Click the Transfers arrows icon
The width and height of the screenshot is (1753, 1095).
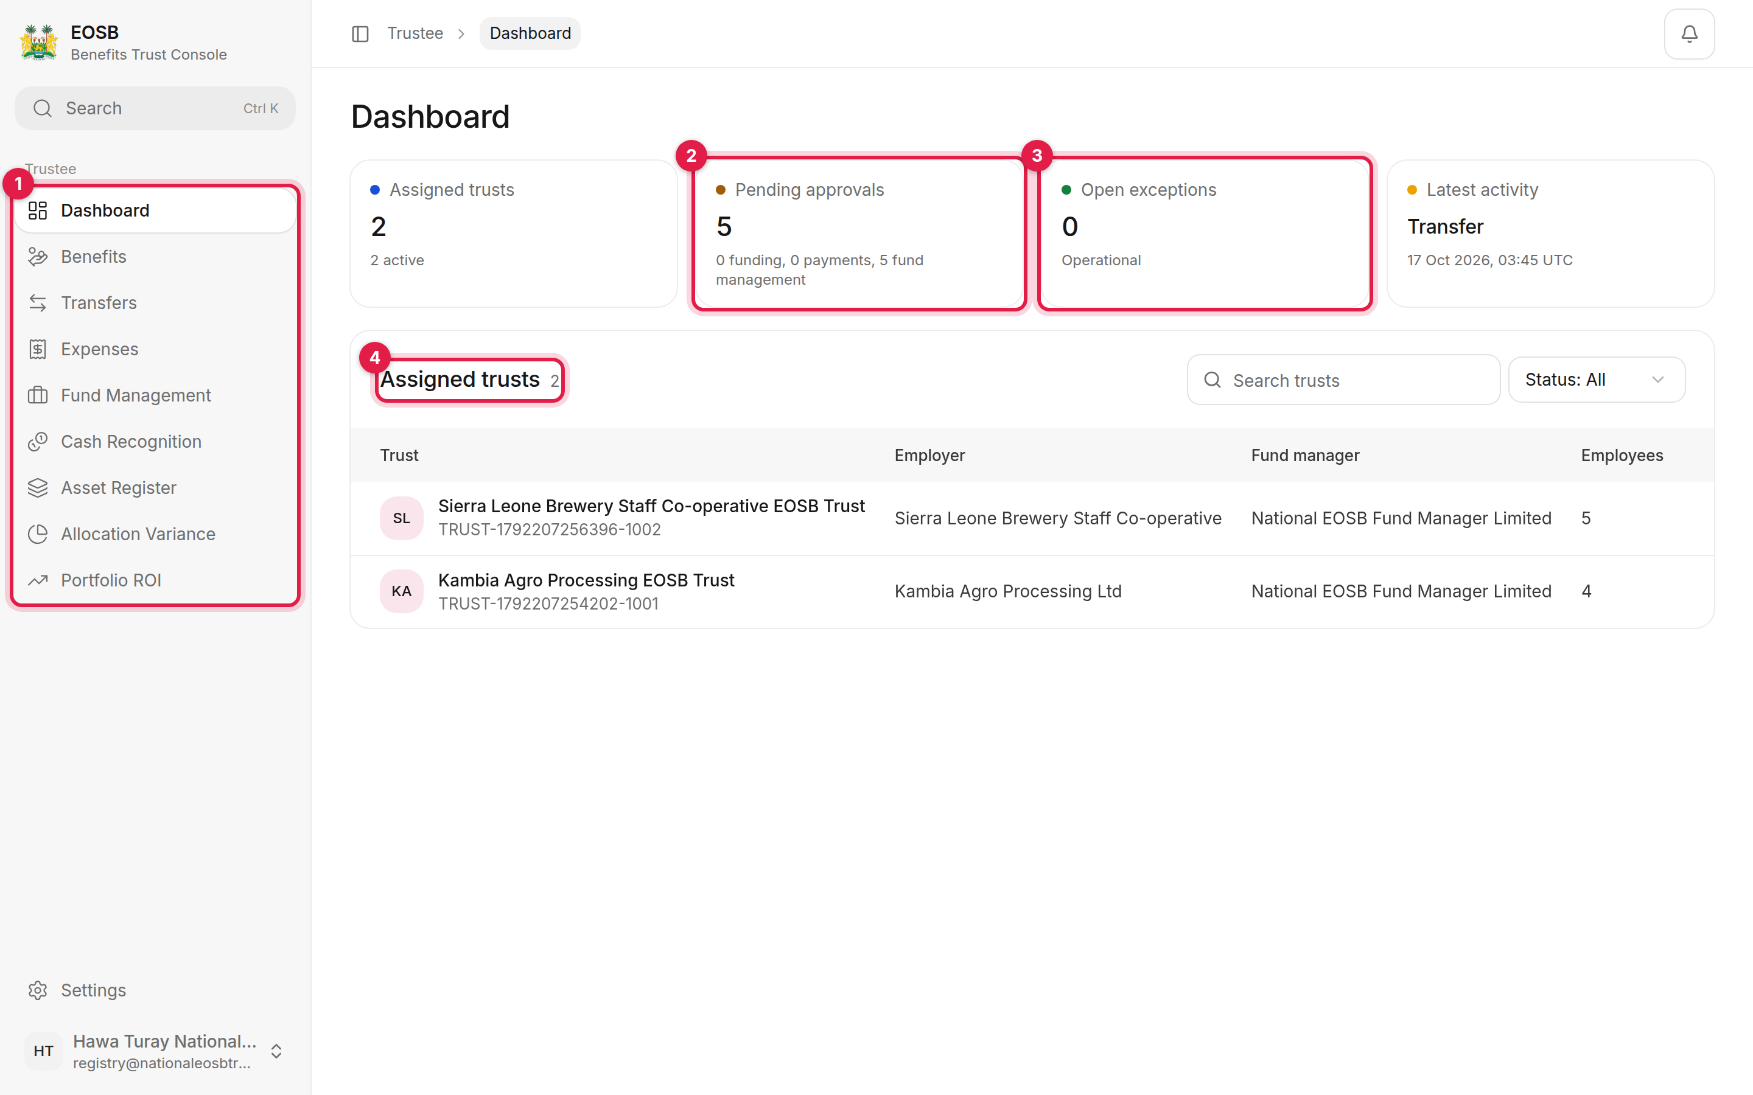(38, 304)
